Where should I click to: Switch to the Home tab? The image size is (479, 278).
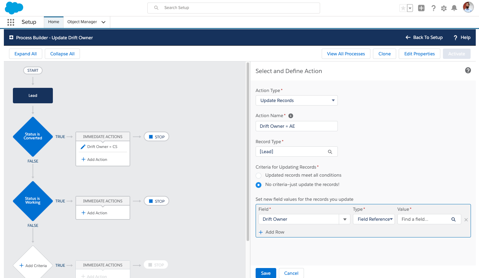pyautogui.click(x=54, y=22)
